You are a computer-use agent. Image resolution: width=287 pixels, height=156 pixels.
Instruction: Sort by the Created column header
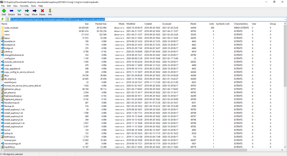(152, 24)
